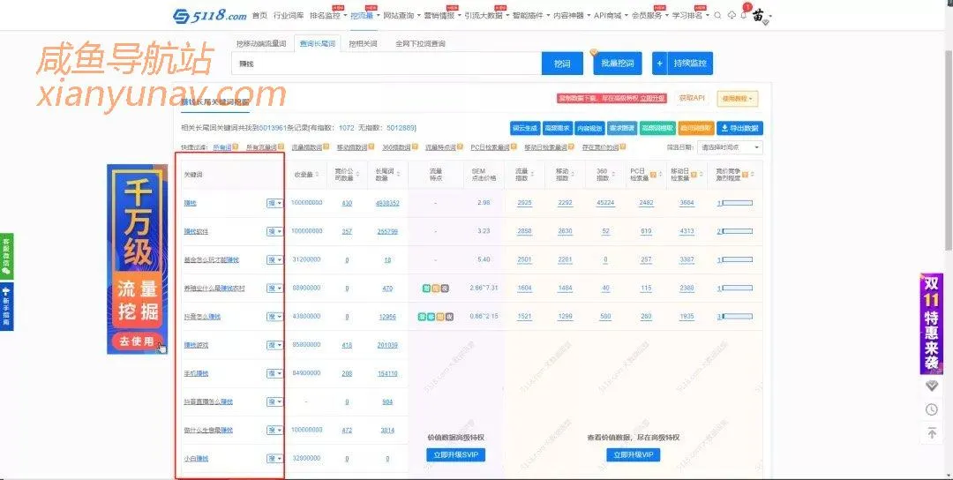This screenshot has height=480, width=953.
Task: Click the keyword search input field
Action: pos(386,64)
